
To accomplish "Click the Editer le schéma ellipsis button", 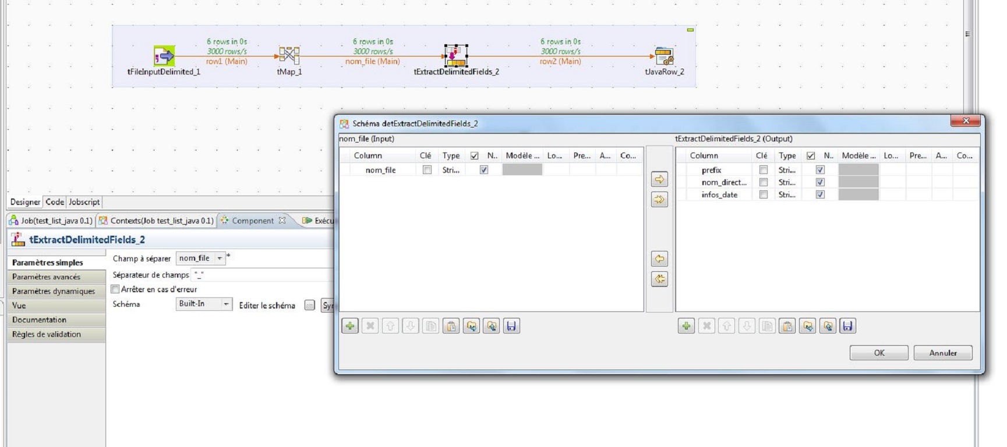I will 310,306.
